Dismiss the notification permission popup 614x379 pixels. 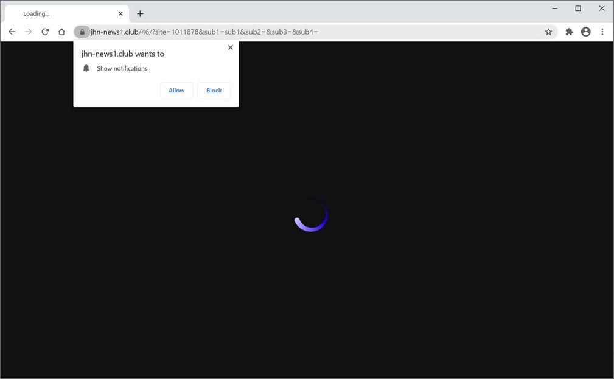point(231,47)
